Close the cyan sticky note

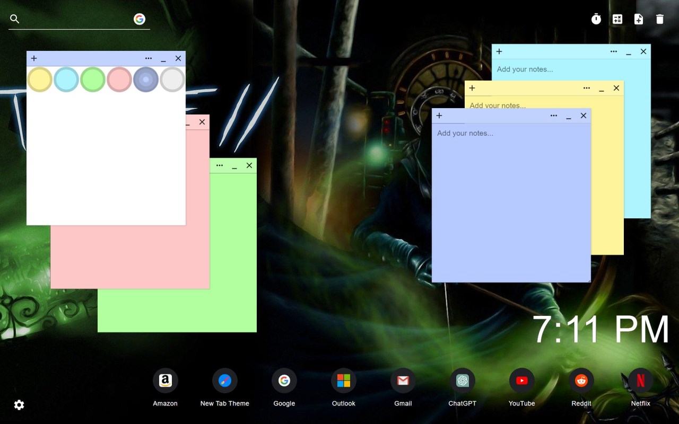pos(643,51)
